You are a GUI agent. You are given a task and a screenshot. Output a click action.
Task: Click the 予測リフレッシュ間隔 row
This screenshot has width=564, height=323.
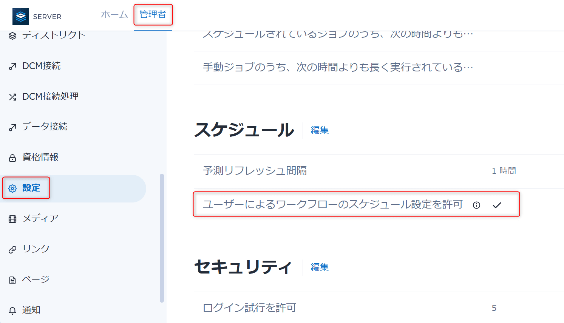(x=379, y=171)
